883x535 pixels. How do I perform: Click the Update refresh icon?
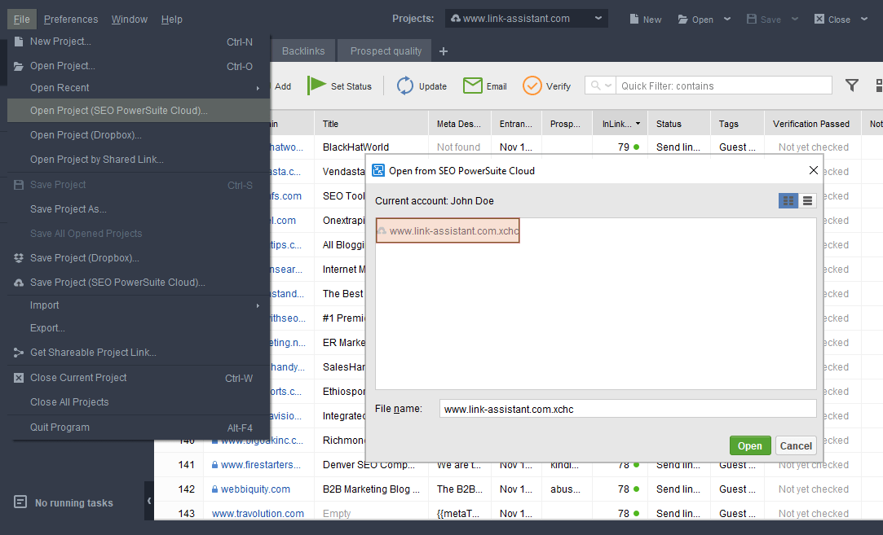[x=405, y=86]
